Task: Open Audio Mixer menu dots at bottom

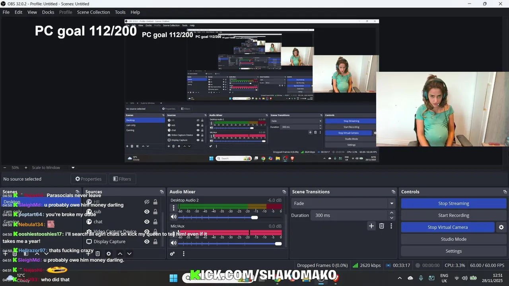Action: 183,253
